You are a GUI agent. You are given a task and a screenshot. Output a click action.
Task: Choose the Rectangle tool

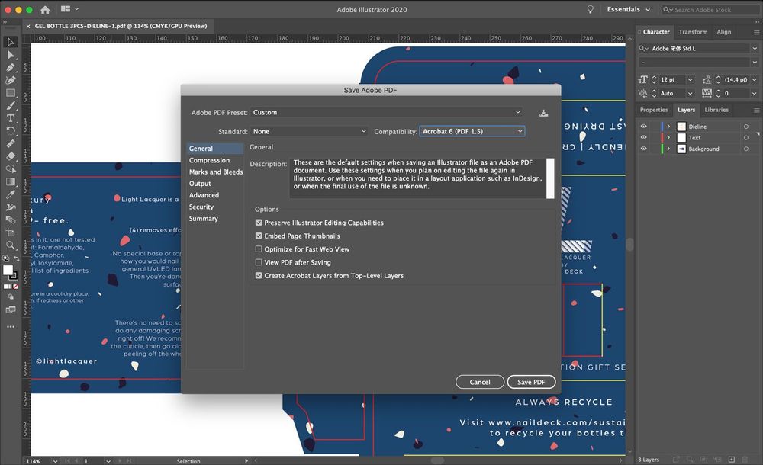(11, 93)
